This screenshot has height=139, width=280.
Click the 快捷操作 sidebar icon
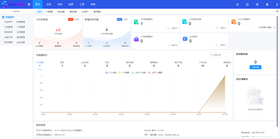pos(3,17)
